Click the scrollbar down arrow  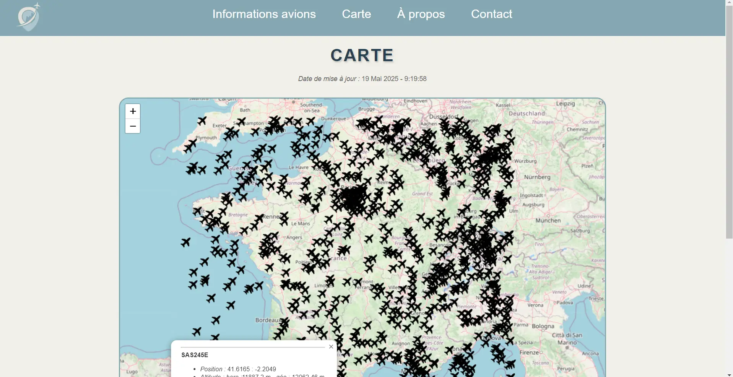(729, 374)
